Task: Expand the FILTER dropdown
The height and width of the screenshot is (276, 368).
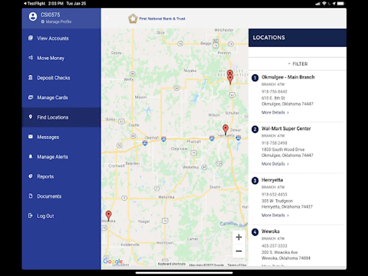Action: click(297, 64)
